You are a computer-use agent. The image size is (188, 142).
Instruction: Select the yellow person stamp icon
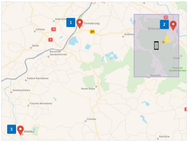(x=167, y=39)
